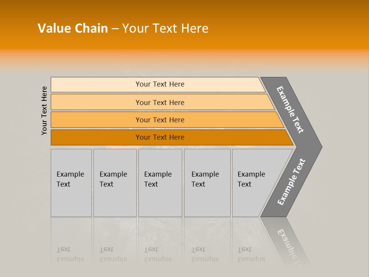This screenshot has height=277, width=369.
Task: Select the mirrored text under the rightmost box
Action: [x=251, y=254]
